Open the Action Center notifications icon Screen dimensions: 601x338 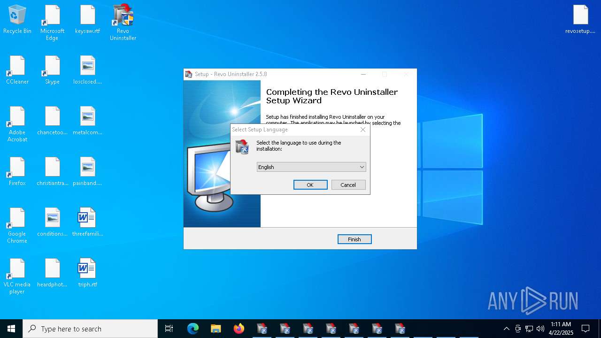(586, 329)
